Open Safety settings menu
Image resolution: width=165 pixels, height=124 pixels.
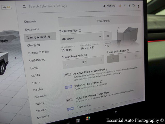39,104
